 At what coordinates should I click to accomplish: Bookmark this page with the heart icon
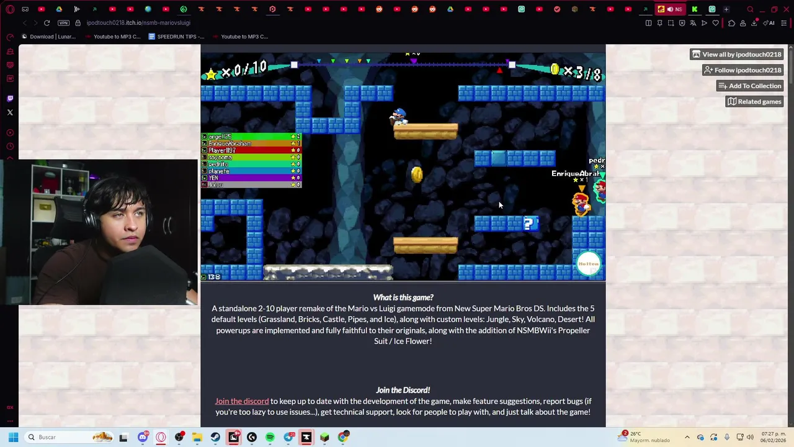pos(715,23)
